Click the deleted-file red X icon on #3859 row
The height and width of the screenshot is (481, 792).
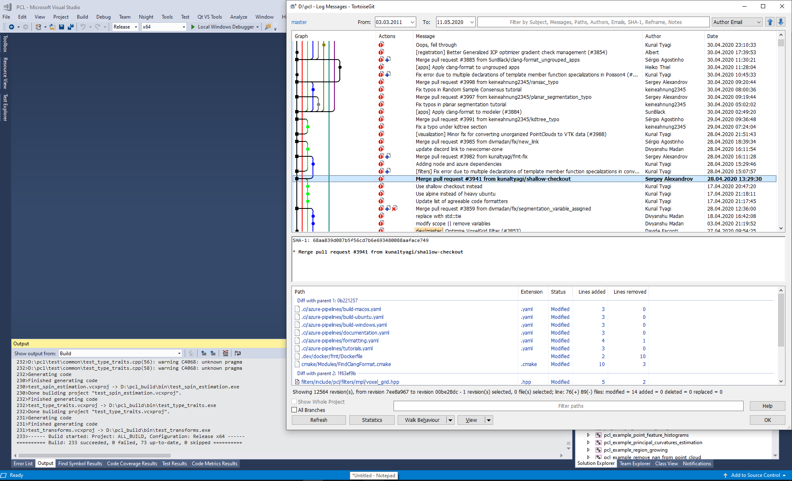click(394, 208)
